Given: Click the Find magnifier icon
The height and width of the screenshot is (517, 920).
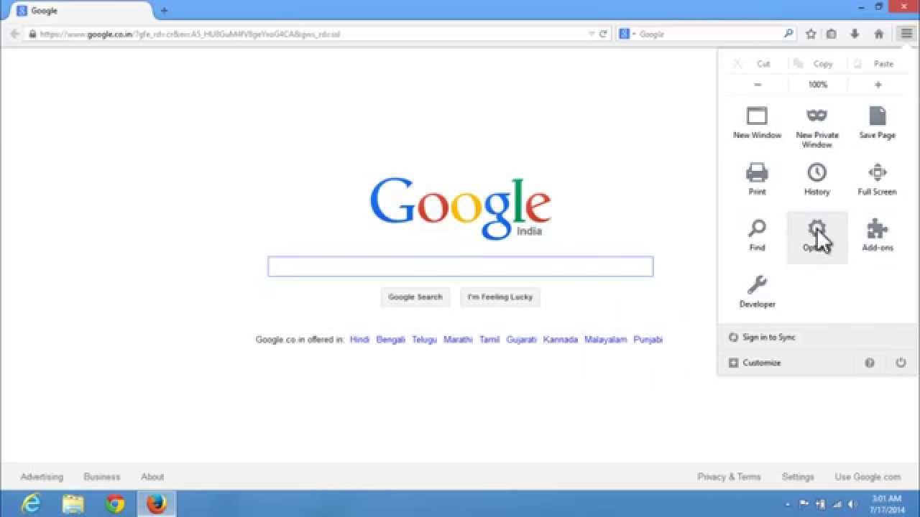Looking at the screenshot, I should pyautogui.click(x=757, y=229).
